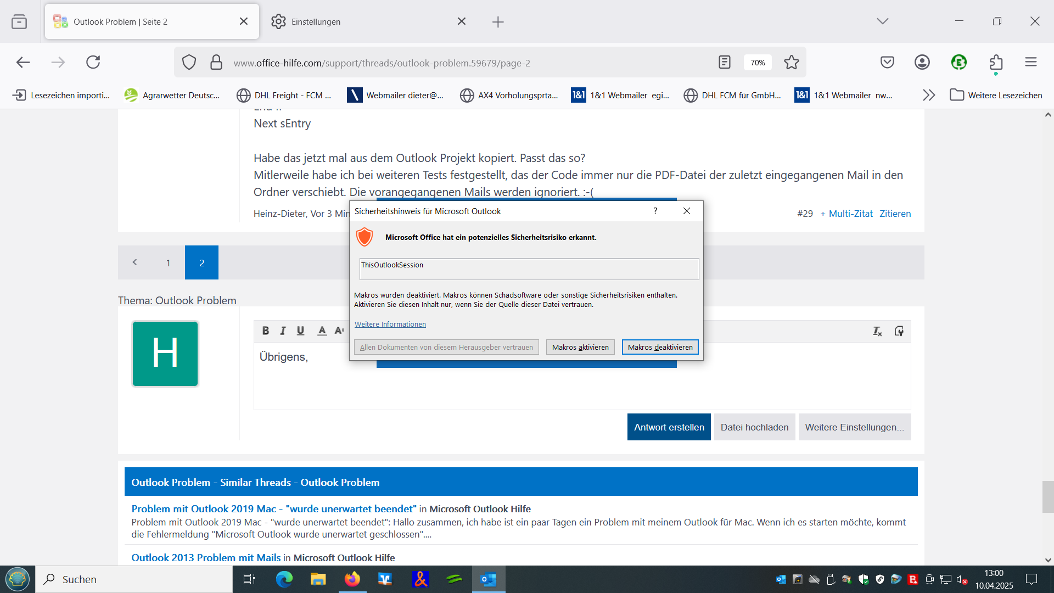Viewport: 1054px width, 593px height.
Task: Toggle underline formatting in reply editor
Action: pyautogui.click(x=300, y=331)
